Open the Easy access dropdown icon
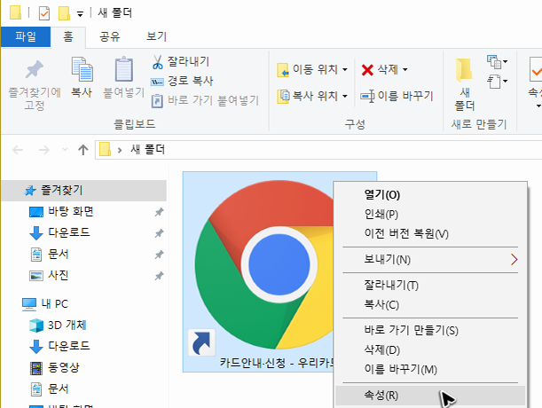Image resolution: width=542 pixels, height=408 pixels. (x=497, y=82)
